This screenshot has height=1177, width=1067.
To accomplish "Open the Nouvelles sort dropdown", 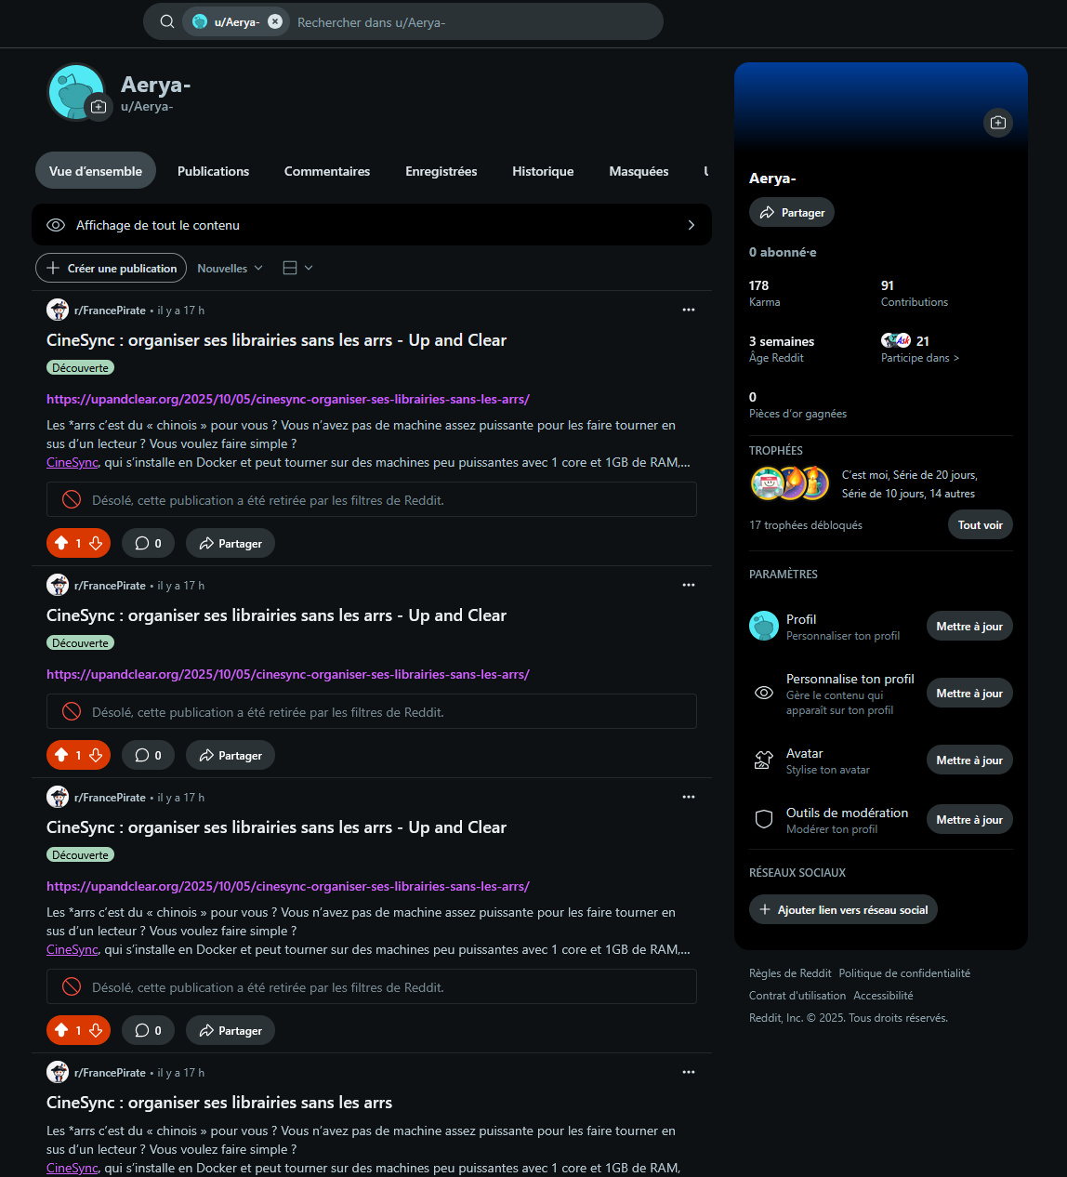I will [x=230, y=268].
